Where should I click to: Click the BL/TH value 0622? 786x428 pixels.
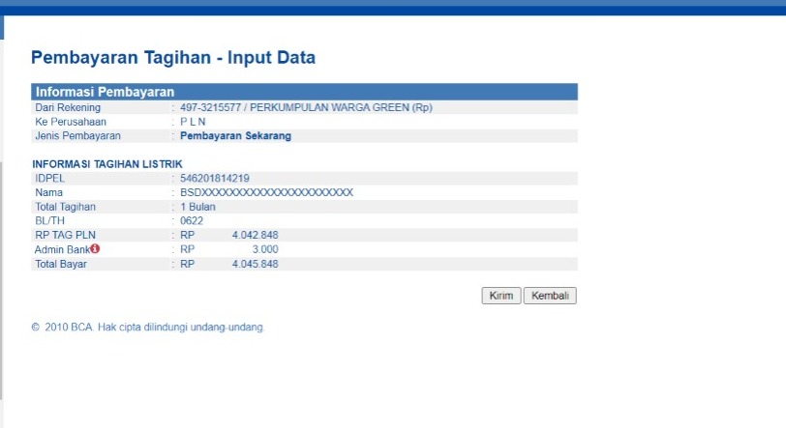tap(192, 220)
